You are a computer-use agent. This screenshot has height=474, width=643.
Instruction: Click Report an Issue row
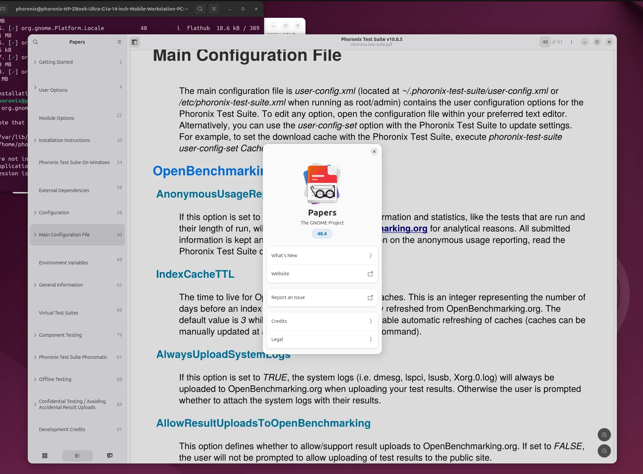pyautogui.click(x=322, y=297)
